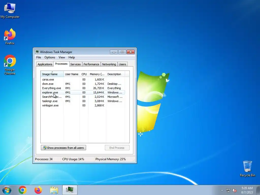Select the winlogon.exe process row
The image size is (260, 195).
tap(83, 105)
